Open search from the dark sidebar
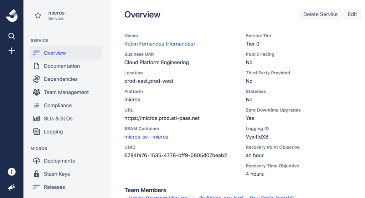 tap(12, 36)
